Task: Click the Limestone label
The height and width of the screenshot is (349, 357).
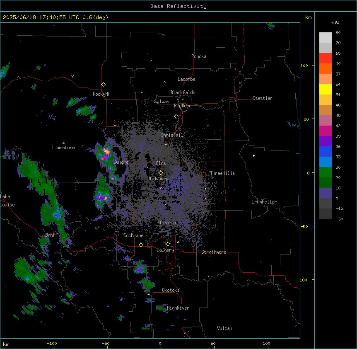Action: 63,148
